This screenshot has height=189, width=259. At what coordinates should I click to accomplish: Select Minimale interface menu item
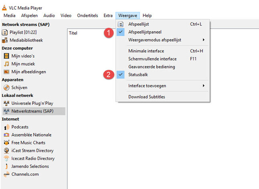point(163,51)
